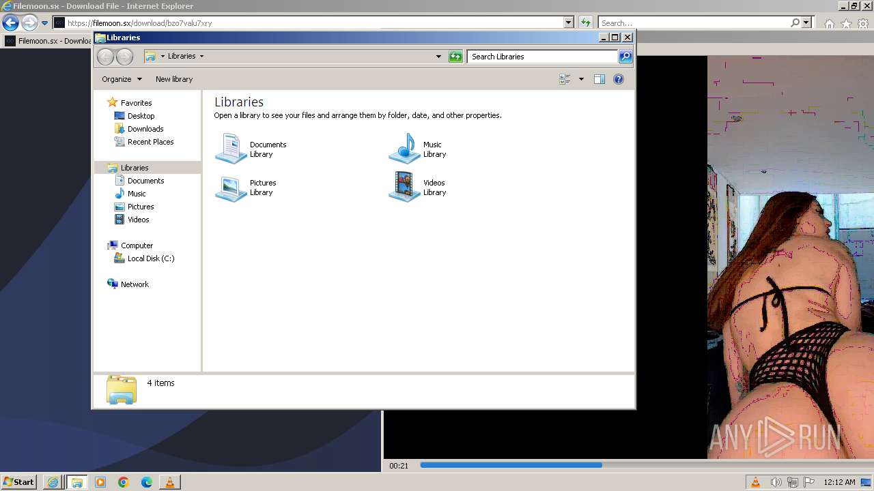Click Show desktop button in tray
The image size is (874, 491).
(x=867, y=482)
